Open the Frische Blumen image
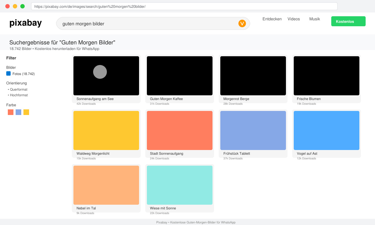The width and height of the screenshot is (375, 225). (x=327, y=76)
